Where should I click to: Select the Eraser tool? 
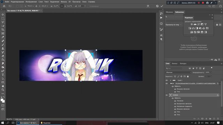pos(3,56)
